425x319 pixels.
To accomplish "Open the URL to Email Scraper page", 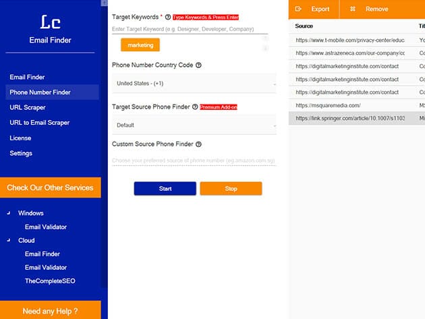I will click(x=39, y=123).
